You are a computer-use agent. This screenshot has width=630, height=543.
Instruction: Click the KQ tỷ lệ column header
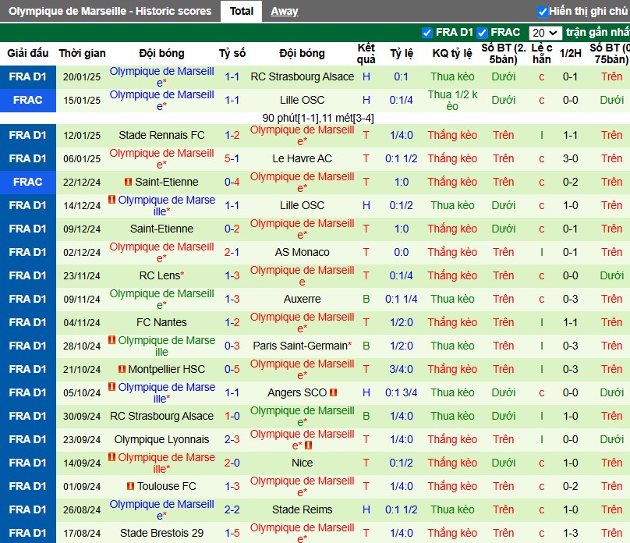[452, 53]
